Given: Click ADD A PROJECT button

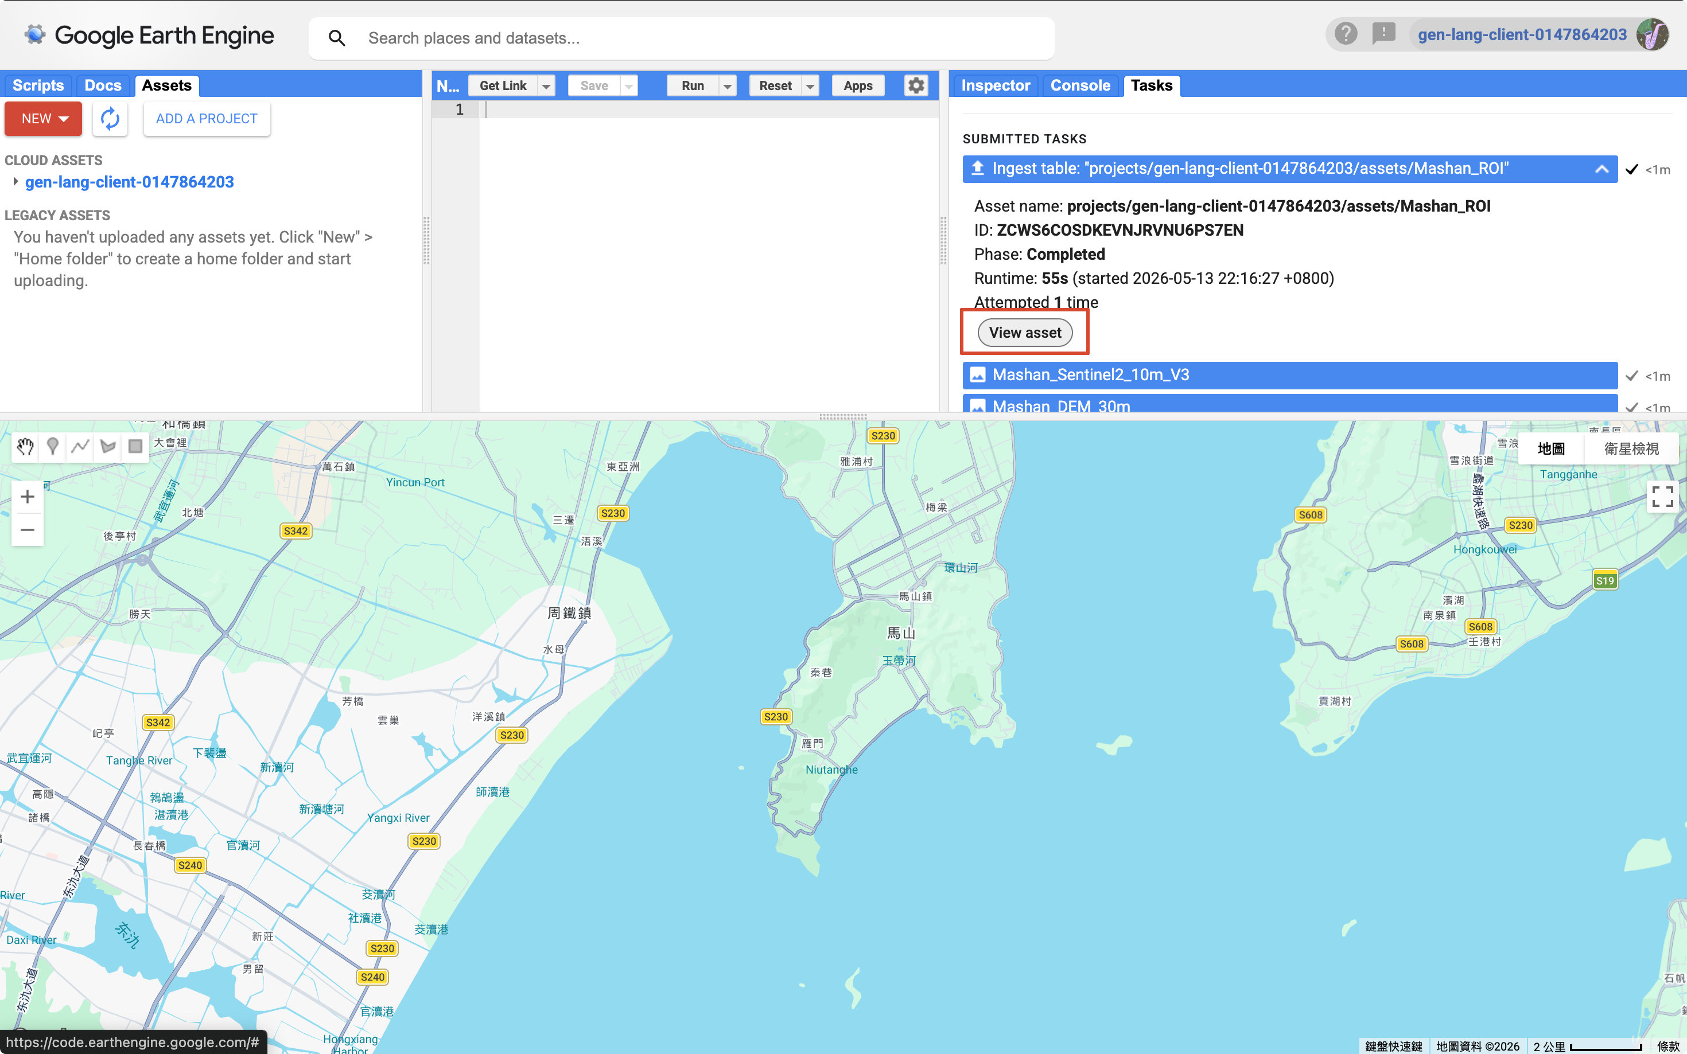Looking at the screenshot, I should coord(207,119).
